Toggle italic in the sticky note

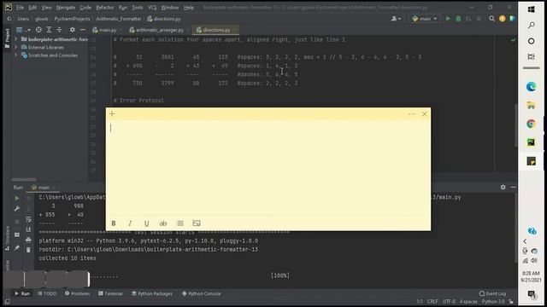pos(130,223)
